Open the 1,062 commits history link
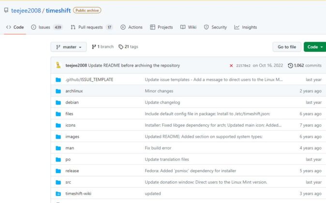Viewport: 326px width, 203px height. click(x=305, y=65)
